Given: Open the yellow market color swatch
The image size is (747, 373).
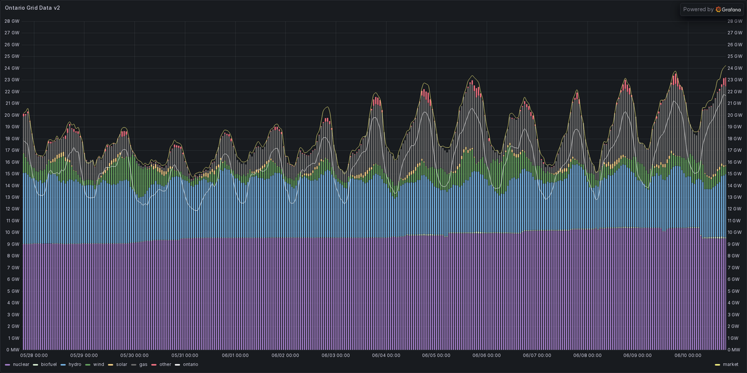Looking at the screenshot, I should [x=718, y=364].
